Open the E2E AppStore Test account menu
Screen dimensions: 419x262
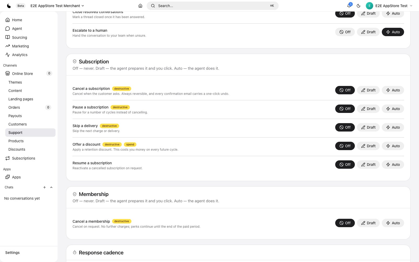pyautogui.click(x=389, y=6)
